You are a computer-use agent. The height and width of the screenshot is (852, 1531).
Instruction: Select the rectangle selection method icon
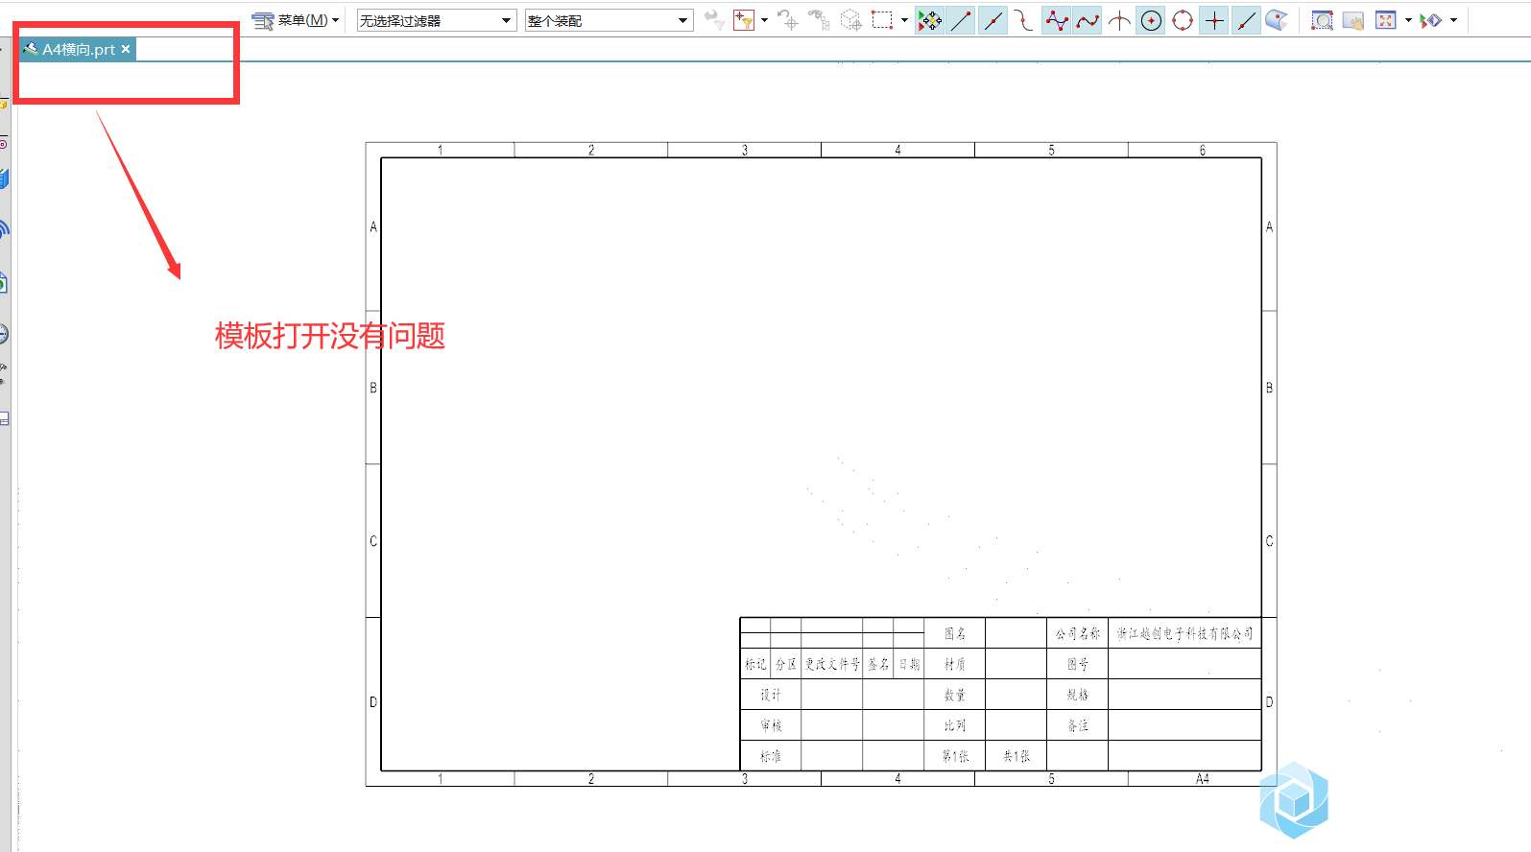pyautogui.click(x=882, y=20)
